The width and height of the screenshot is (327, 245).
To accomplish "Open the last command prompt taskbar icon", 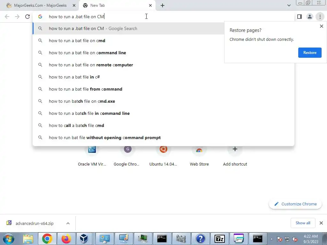I will click(258, 239).
